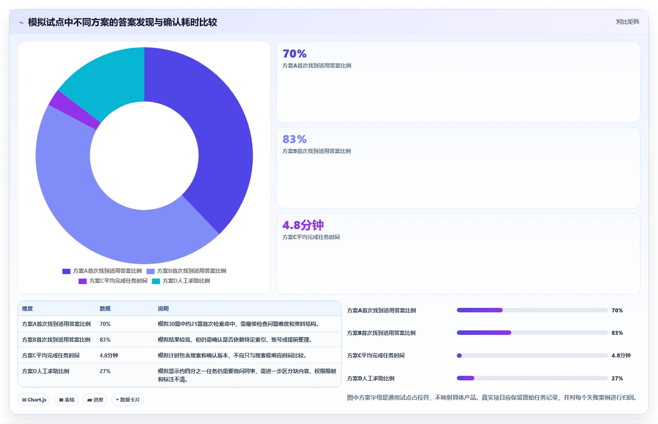The image size is (658, 424).
Task: Click the 27% progress bar for 方案D
Action: (x=532, y=378)
